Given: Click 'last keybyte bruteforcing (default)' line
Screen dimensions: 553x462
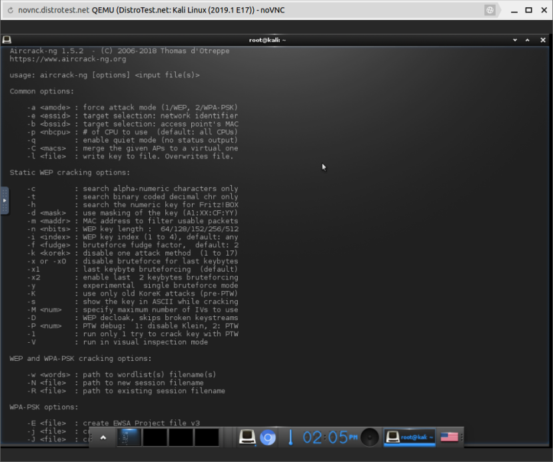Looking at the screenshot, I should tap(133, 269).
